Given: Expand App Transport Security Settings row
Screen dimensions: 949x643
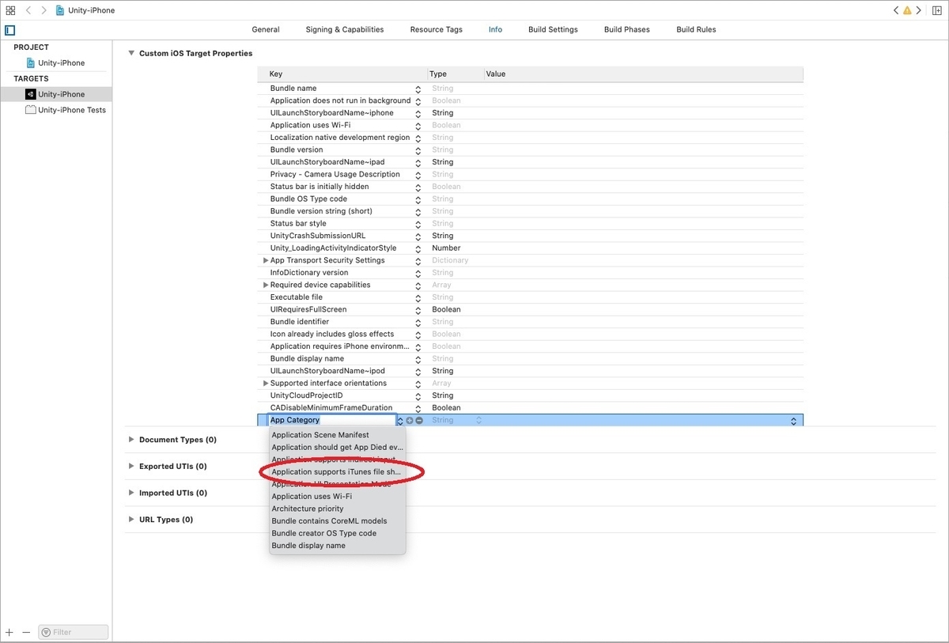Looking at the screenshot, I should tap(266, 260).
